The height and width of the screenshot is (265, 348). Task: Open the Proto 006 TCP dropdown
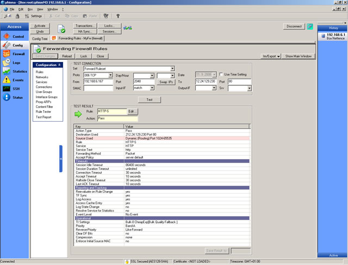110,75
